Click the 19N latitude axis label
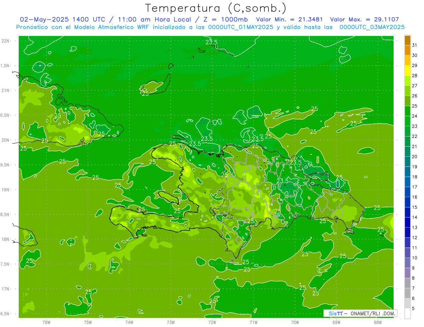This screenshot has height=327, width=424. point(6,190)
